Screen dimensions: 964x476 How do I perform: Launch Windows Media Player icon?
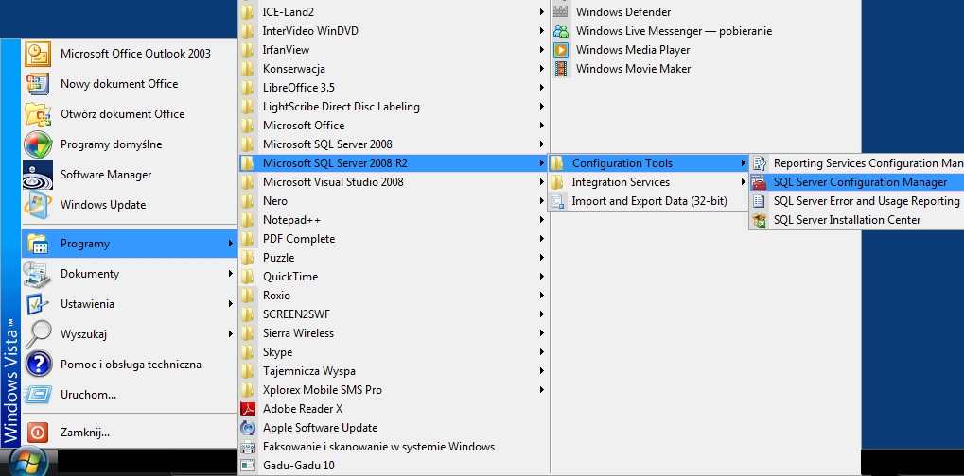coord(561,50)
